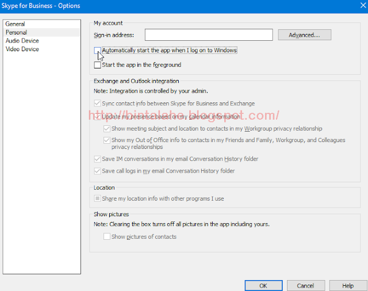368x291 pixels.
Task: Click the 'Note: Clearing the box turns off all pictures' text
Action: (x=182, y=224)
